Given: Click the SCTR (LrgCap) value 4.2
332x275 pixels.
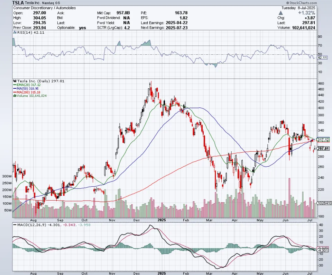Looking at the screenshot, I should pos(127,28).
